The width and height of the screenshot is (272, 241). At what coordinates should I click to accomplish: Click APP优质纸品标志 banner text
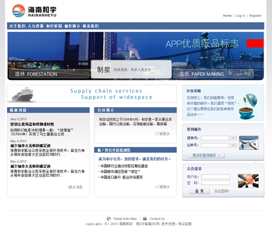202,44
